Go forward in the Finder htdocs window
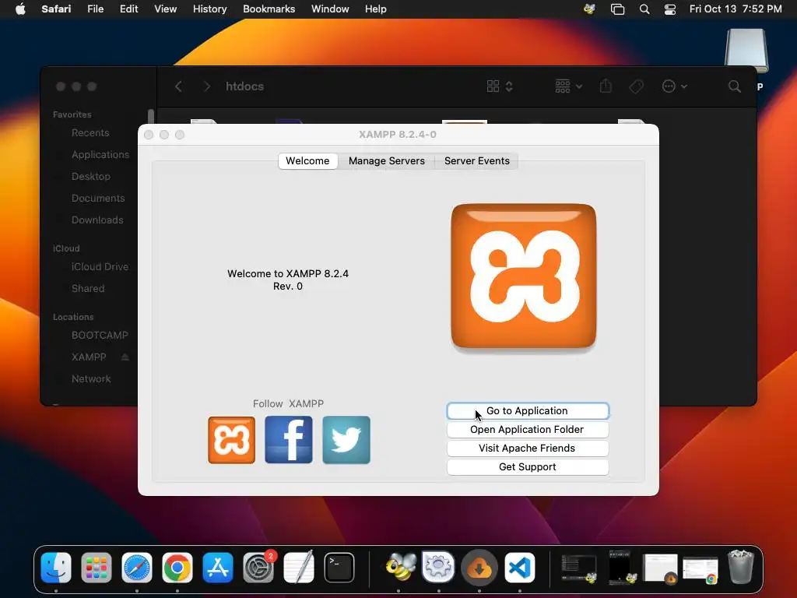797x598 pixels. [x=206, y=86]
